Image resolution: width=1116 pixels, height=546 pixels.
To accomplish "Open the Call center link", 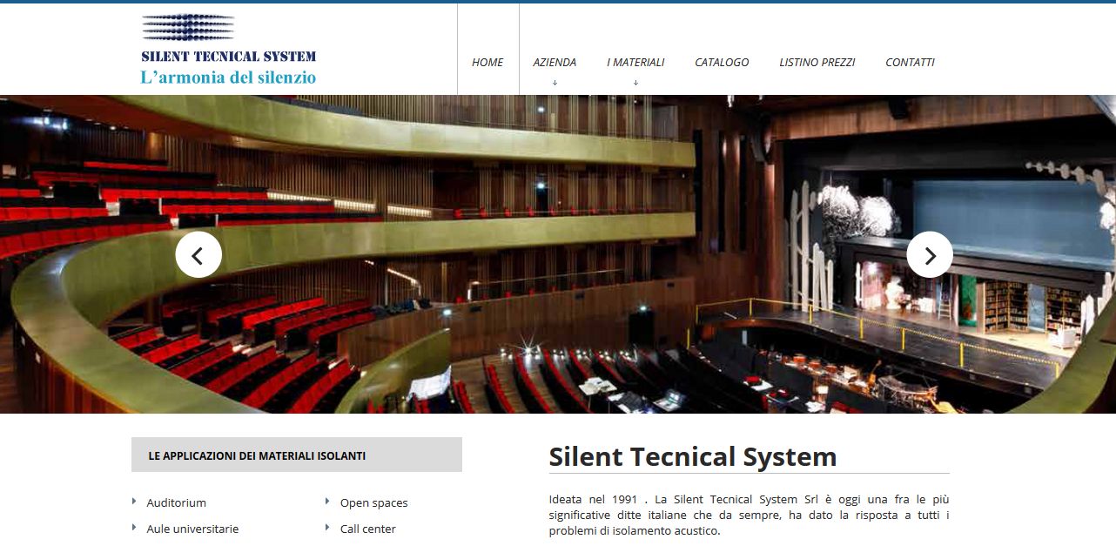I will point(367,529).
